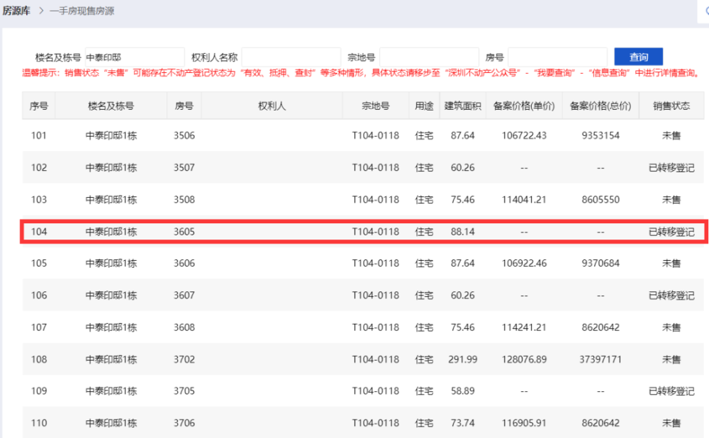Click unit price 128076.89
709x438 pixels.
pyautogui.click(x=524, y=359)
